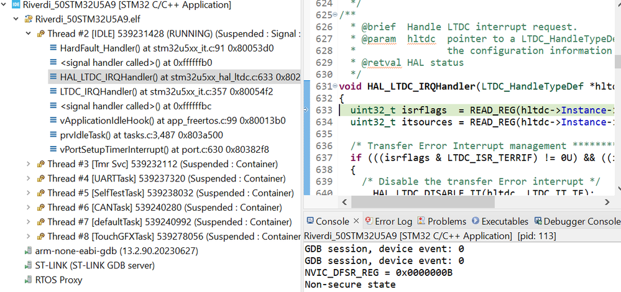The width and height of the screenshot is (621, 292).
Task: Expand Thread #6 [CANTask]
Action: (x=28, y=208)
